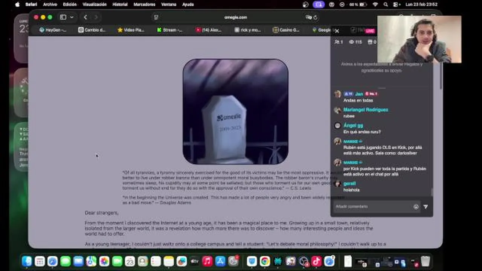Image resolution: width=482 pixels, height=271 pixels.
Task: Click the translate icon in the address bar
Action: coord(308,17)
